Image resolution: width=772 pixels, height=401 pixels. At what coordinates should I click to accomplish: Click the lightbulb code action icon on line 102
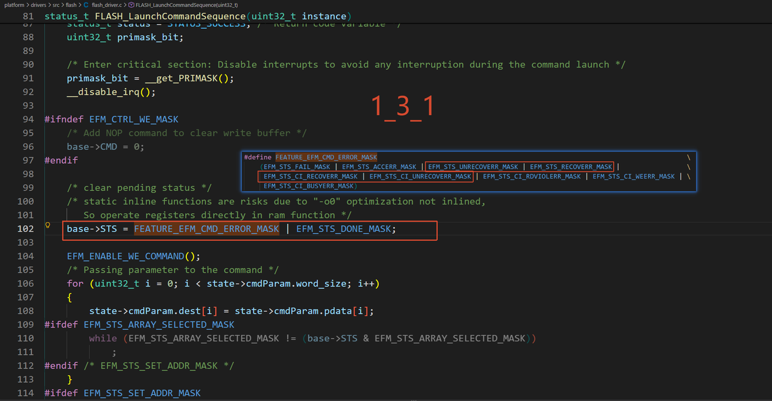pos(48,225)
